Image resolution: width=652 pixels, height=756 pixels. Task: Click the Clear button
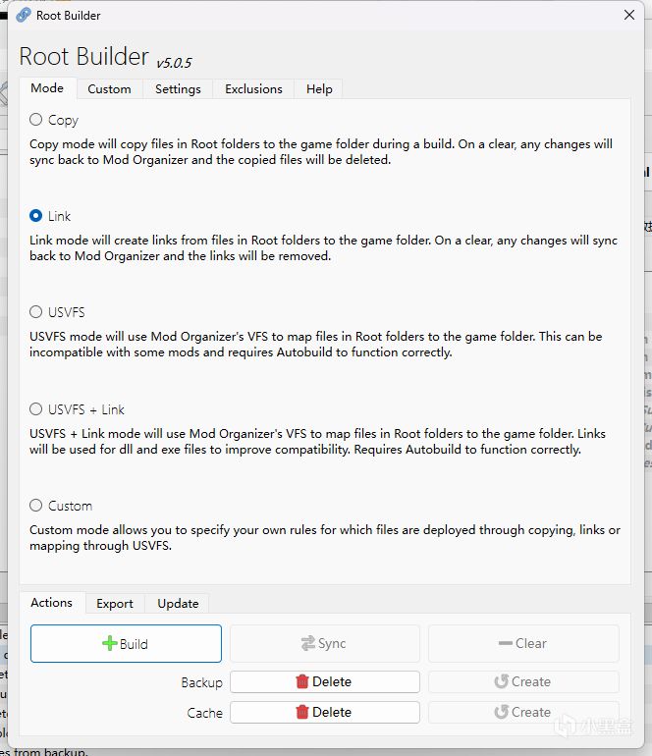(x=523, y=644)
